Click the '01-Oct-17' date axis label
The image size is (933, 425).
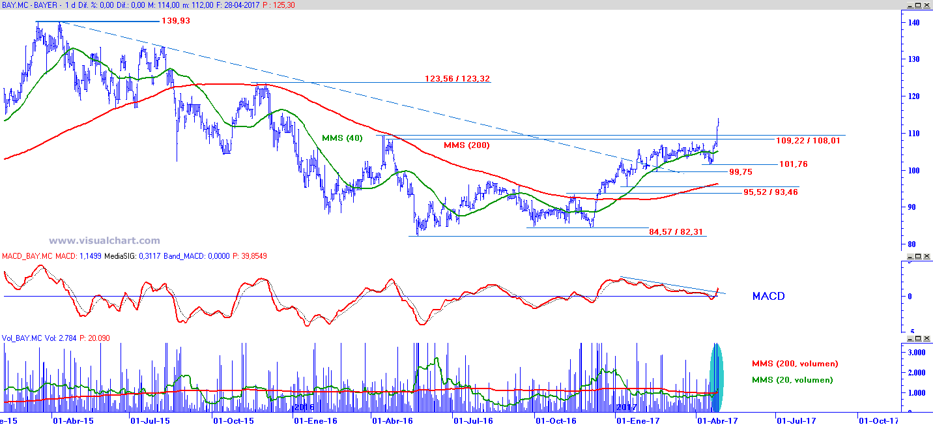(878, 421)
